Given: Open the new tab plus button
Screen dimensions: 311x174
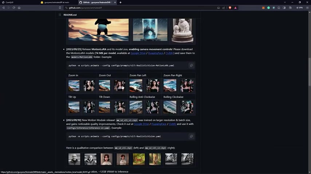Looking at the screenshot, I should (121, 3).
